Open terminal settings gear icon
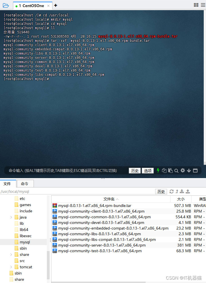This screenshot has width=206, height=283. click(183, 170)
